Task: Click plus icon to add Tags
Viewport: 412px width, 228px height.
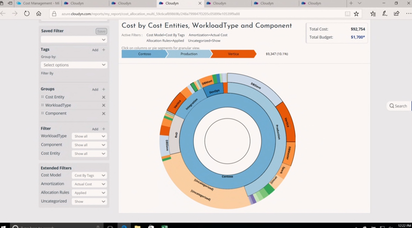Action: pyautogui.click(x=103, y=50)
